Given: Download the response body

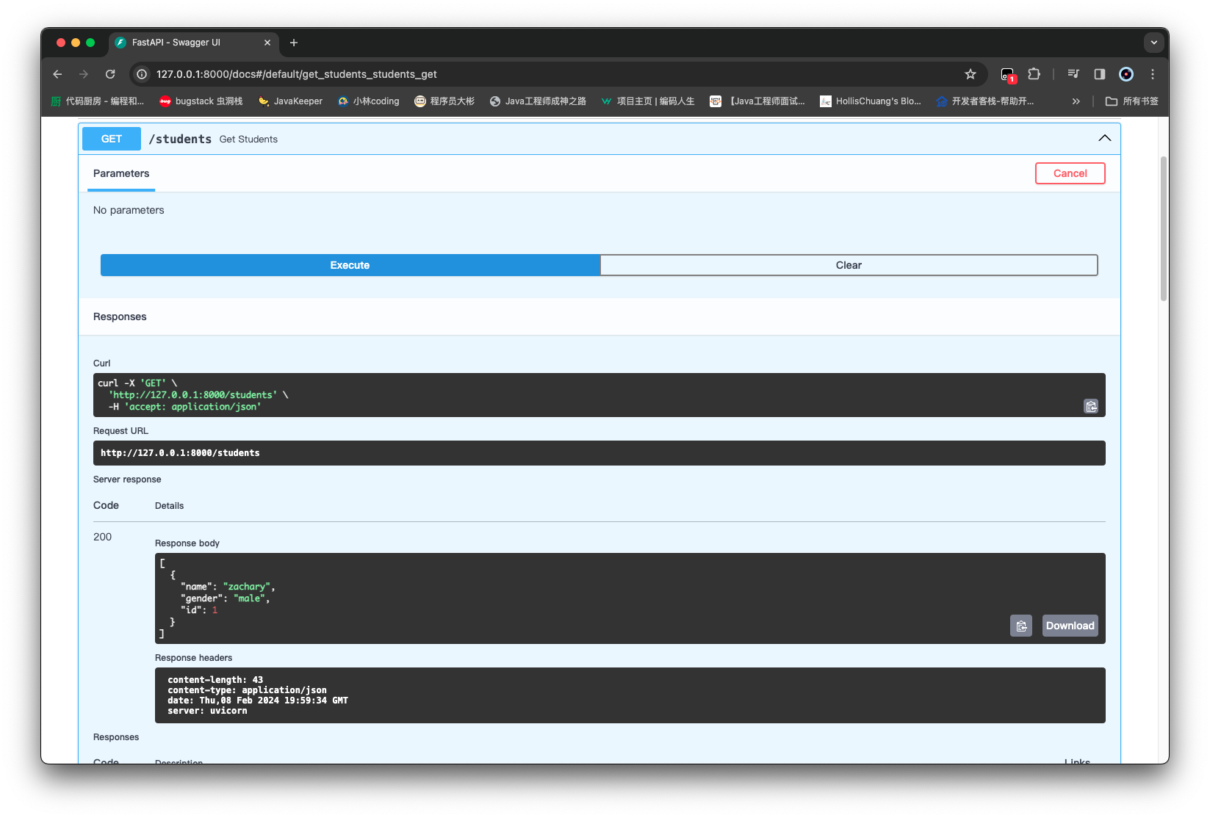Looking at the screenshot, I should (1070, 626).
